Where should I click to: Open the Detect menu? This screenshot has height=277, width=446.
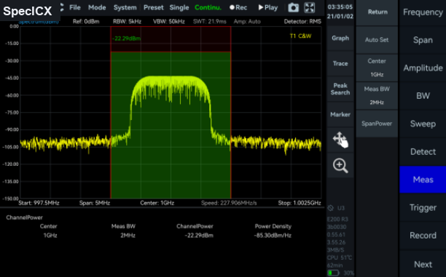click(423, 151)
